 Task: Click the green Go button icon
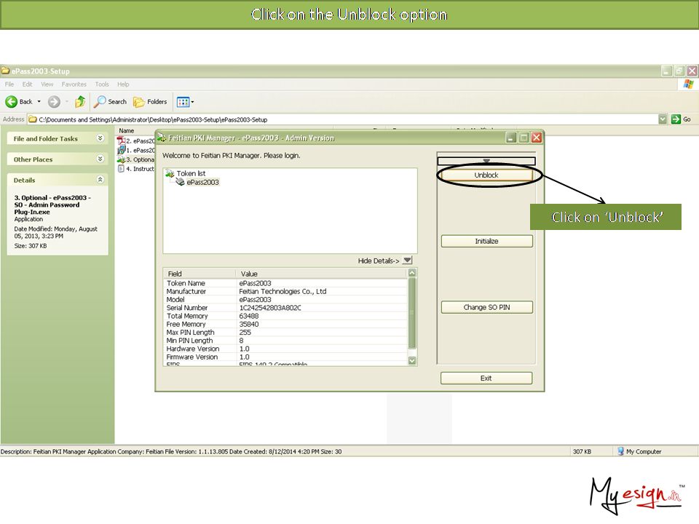[x=676, y=119]
